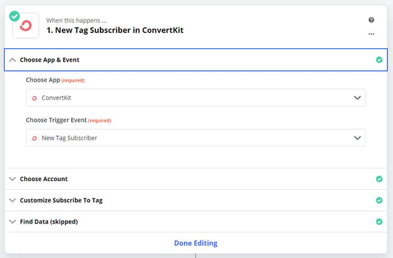Image resolution: width=393 pixels, height=258 pixels.
Task: Click the green check beside Find Data
Action: point(379,222)
